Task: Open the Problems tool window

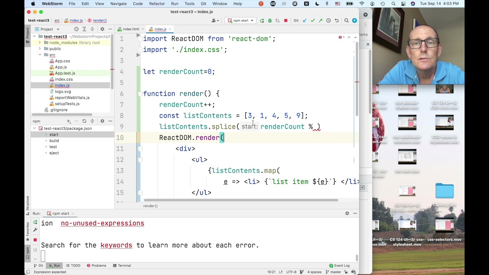Action: (96, 265)
